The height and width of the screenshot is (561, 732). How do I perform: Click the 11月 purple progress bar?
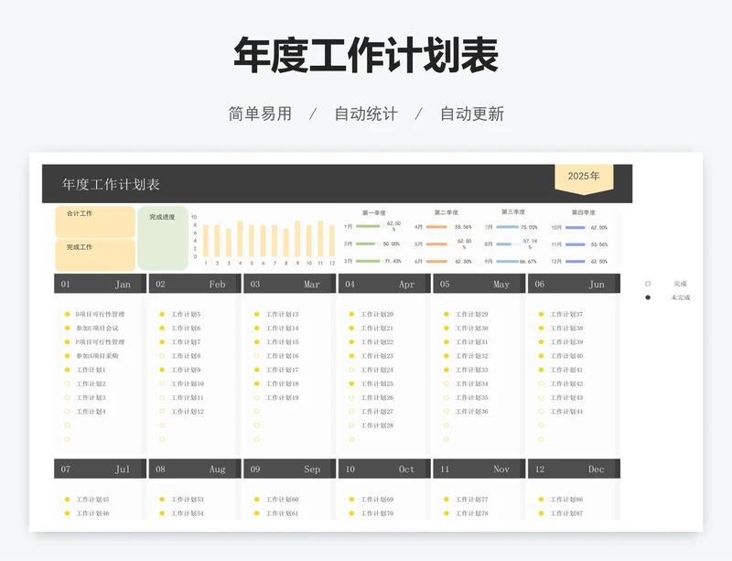576,244
